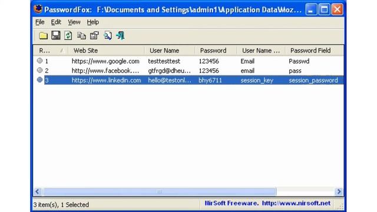377x212 pixels.
Task: Click the pass field cell
Action: (x=295, y=71)
